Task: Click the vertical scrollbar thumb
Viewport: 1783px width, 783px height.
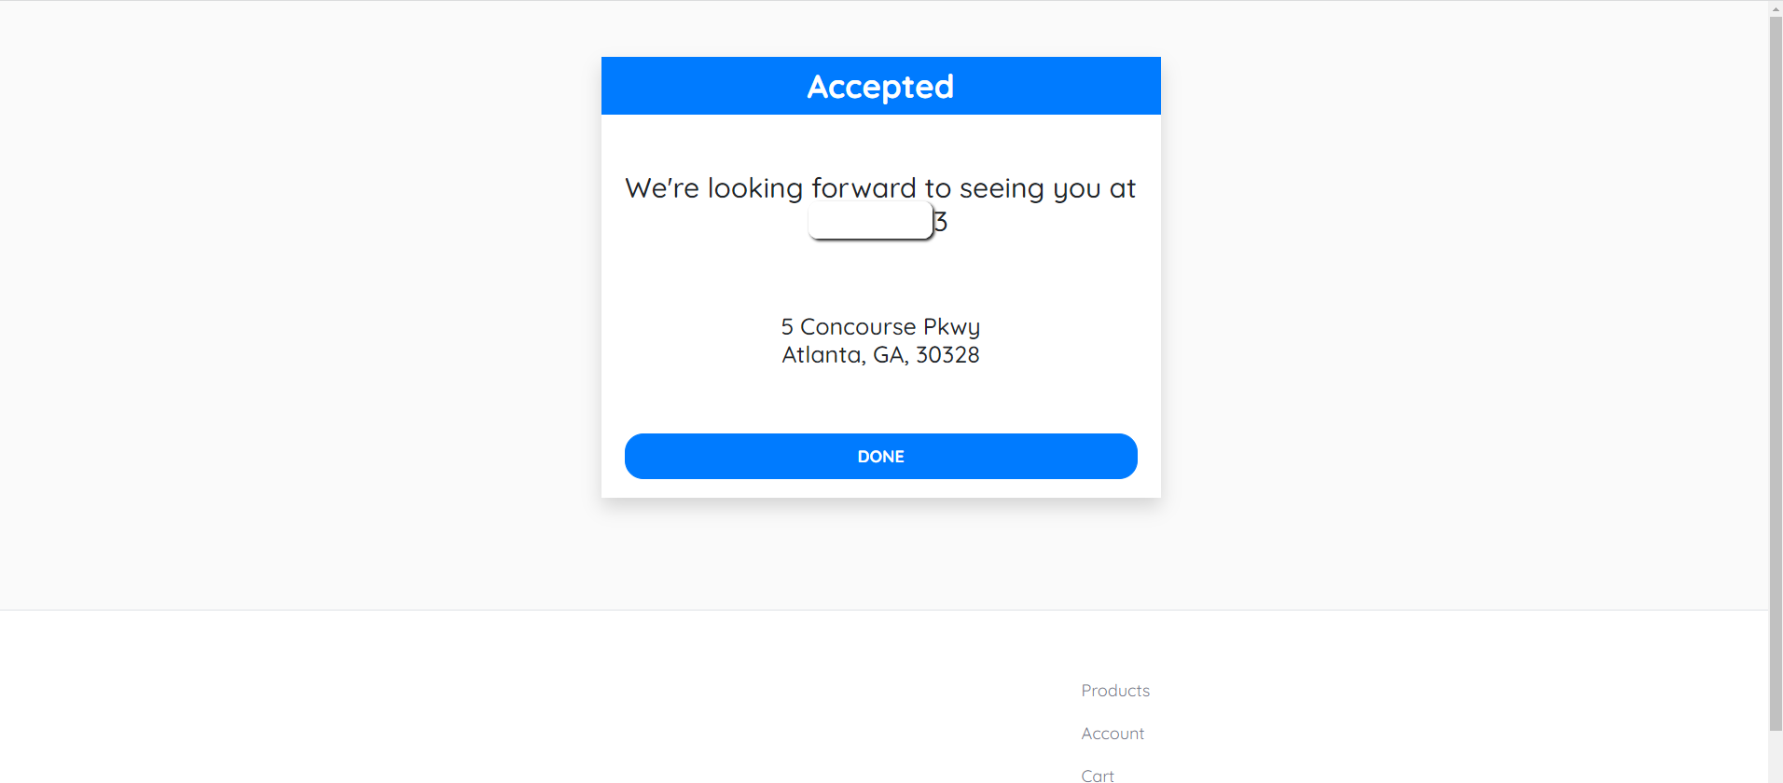Action: tap(1776, 373)
